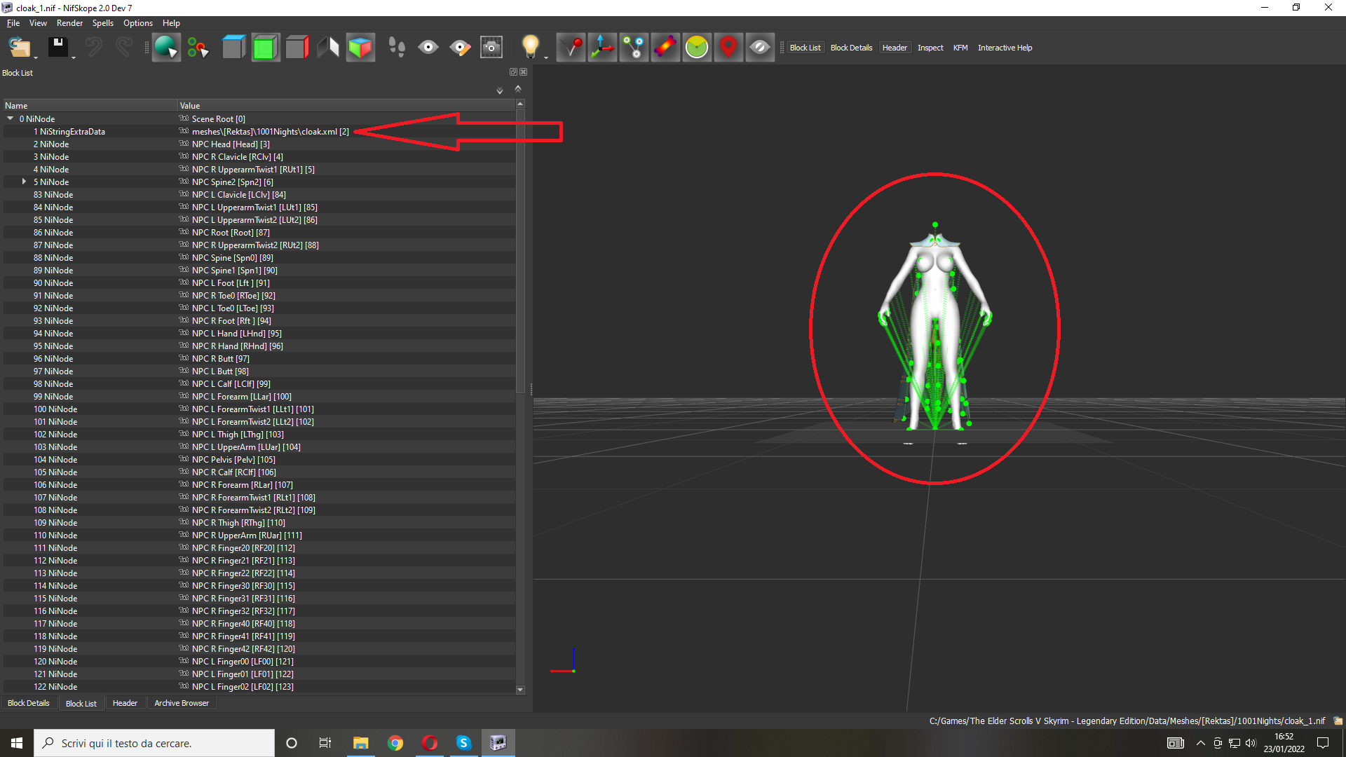Select the 1 NiStringExtraData row
Viewport: 1346px width, 757px height.
(x=259, y=132)
